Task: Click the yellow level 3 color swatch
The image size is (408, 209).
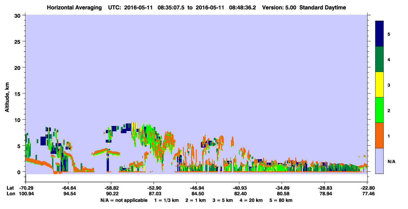Action: click(x=379, y=85)
